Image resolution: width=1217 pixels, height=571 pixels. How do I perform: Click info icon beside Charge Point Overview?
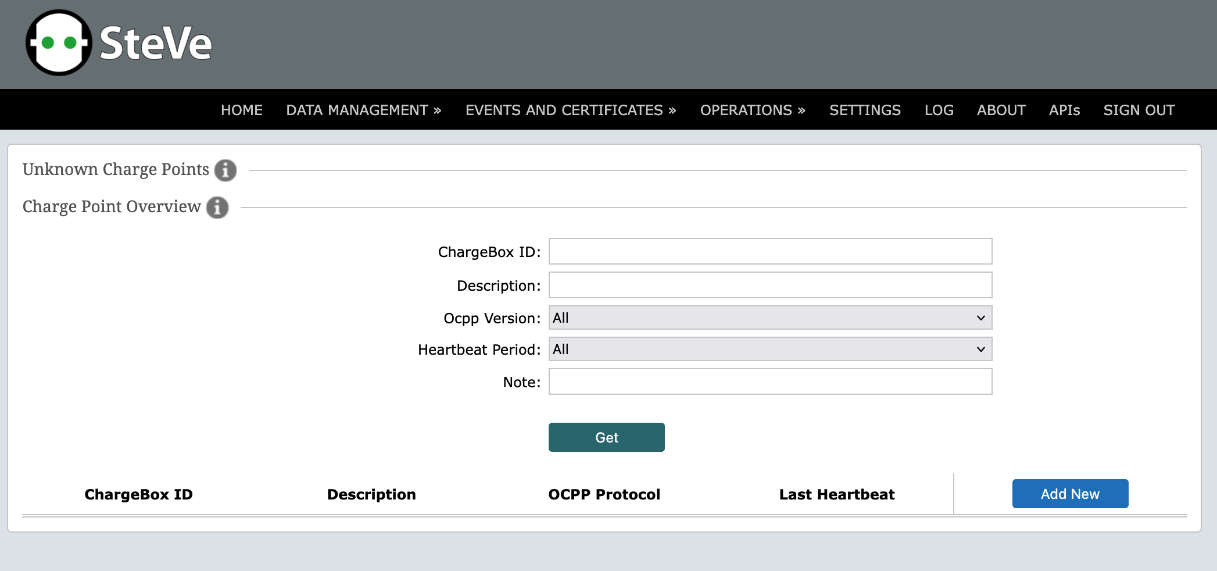click(217, 208)
